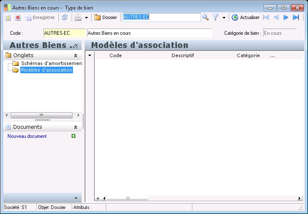The image size is (308, 214).
Task: Click the funnel filter icon
Action: (x=216, y=17)
